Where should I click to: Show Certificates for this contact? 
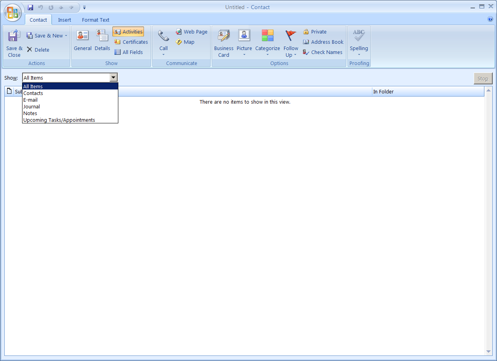coord(131,42)
